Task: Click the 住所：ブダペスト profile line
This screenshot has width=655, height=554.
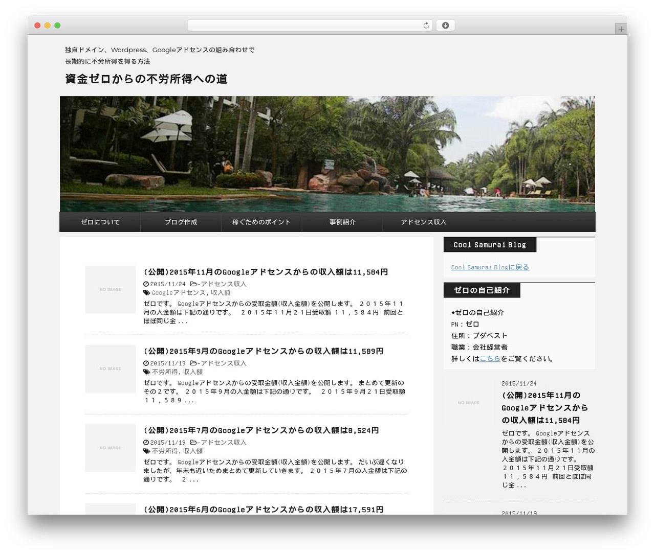Action: [479, 336]
